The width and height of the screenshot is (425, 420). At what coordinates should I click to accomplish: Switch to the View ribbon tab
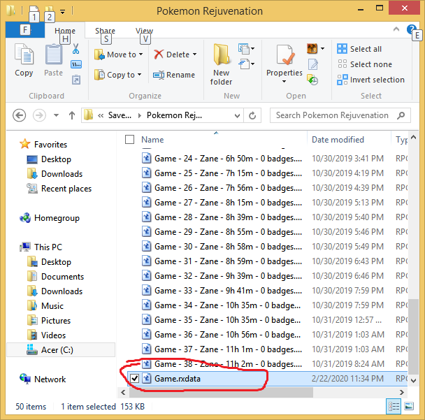pos(145,31)
